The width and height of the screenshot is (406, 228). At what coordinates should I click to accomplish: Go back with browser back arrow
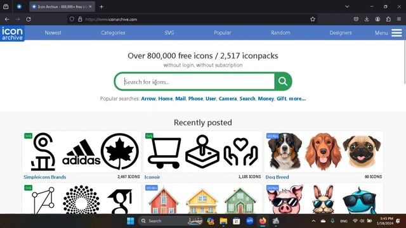click(7, 19)
